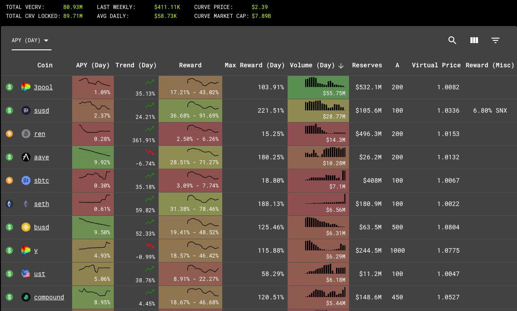Click the compound coin icon
517x311 pixels.
26,297
